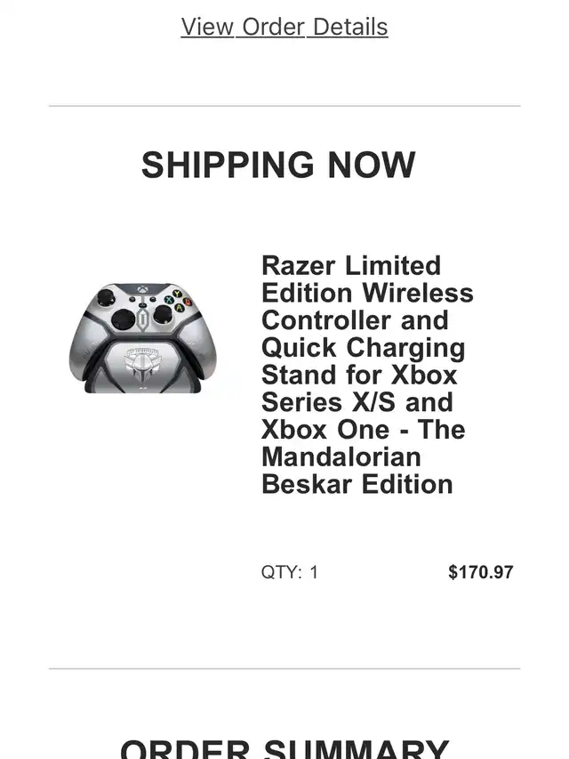Click the divider line above SHIPPING NOW
The image size is (569, 759).
(x=284, y=106)
